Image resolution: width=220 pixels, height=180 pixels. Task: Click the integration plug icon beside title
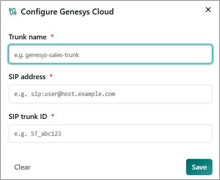[13, 12]
